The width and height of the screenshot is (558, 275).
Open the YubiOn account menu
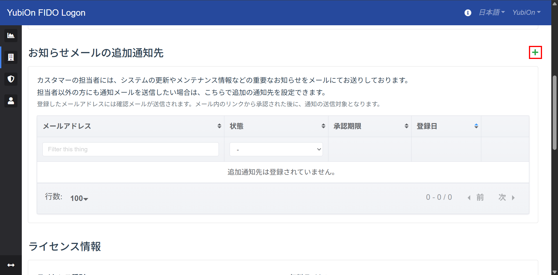(526, 12)
